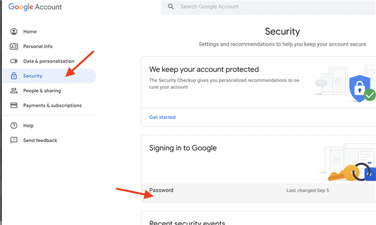Open Data & personalization section
This screenshot has width=376, height=225.
[x=50, y=61]
